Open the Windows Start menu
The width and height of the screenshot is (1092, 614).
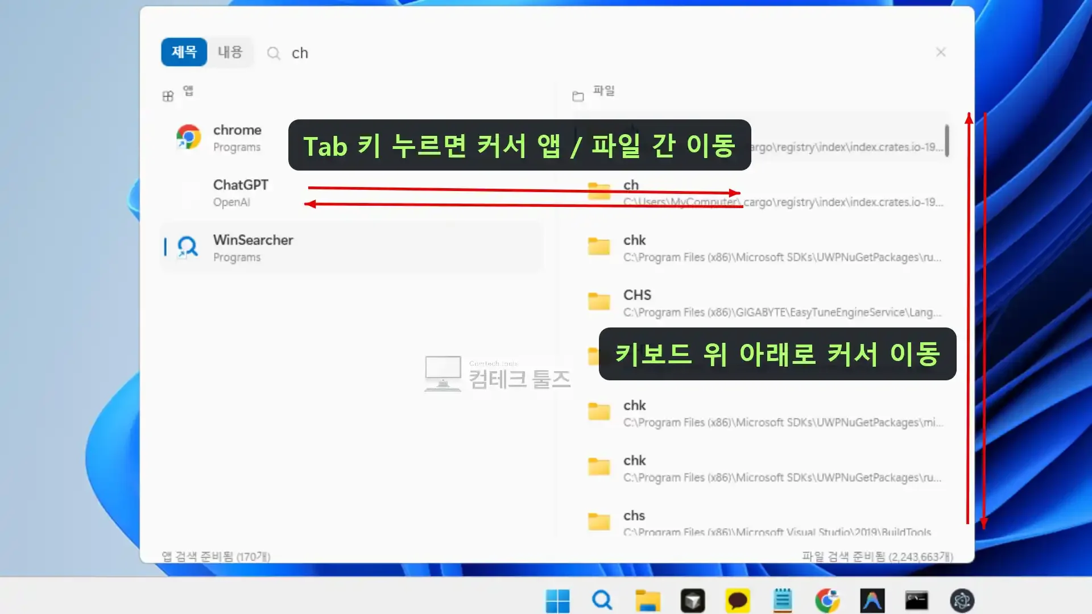557,600
